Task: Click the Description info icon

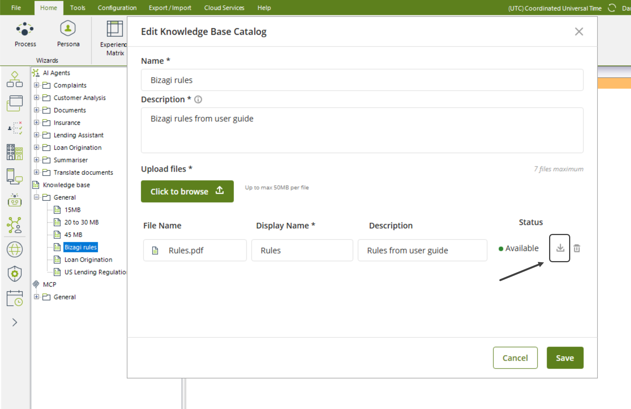Action: coord(198,100)
